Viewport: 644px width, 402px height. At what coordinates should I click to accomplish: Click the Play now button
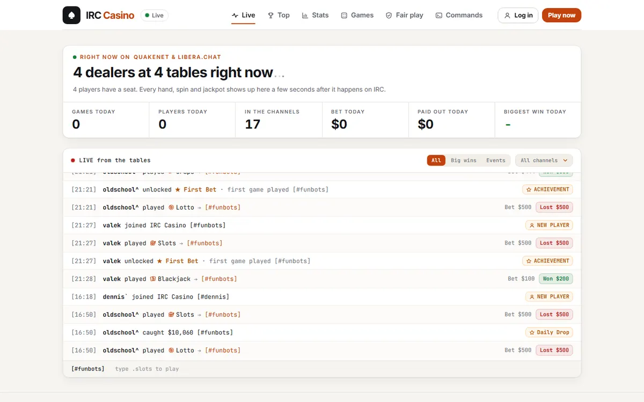[561, 15]
